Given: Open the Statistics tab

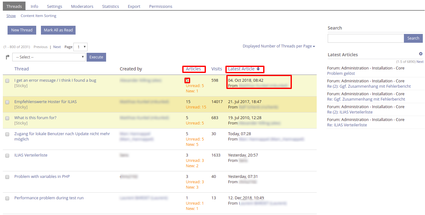Looking at the screenshot, I should click(110, 6).
